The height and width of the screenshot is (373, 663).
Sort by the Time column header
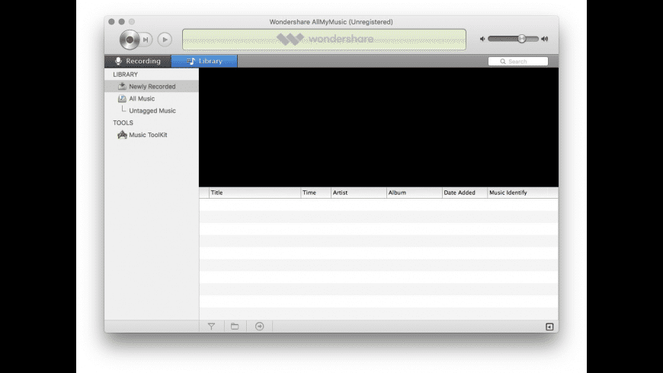[x=315, y=193]
